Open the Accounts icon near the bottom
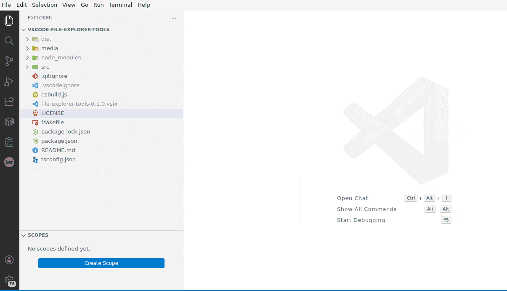The width and height of the screenshot is (507, 291). click(9, 260)
